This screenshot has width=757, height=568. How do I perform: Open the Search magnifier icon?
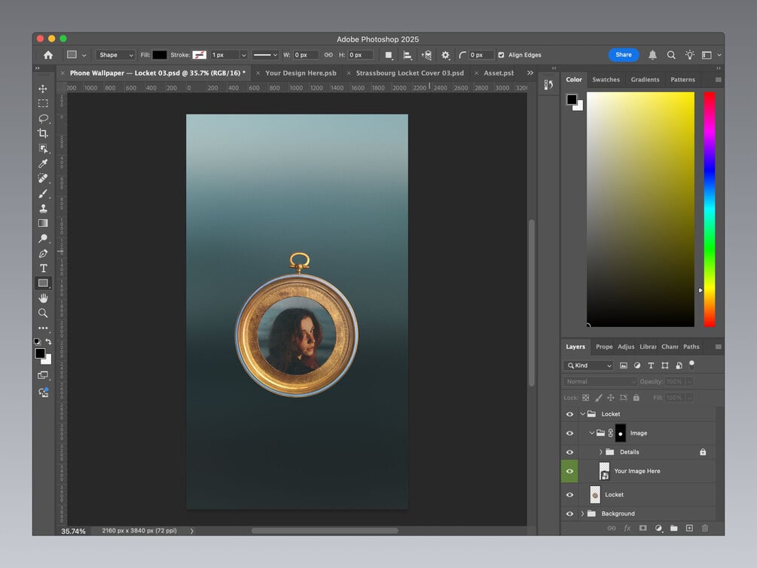pyautogui.click(x=671, y=55)
